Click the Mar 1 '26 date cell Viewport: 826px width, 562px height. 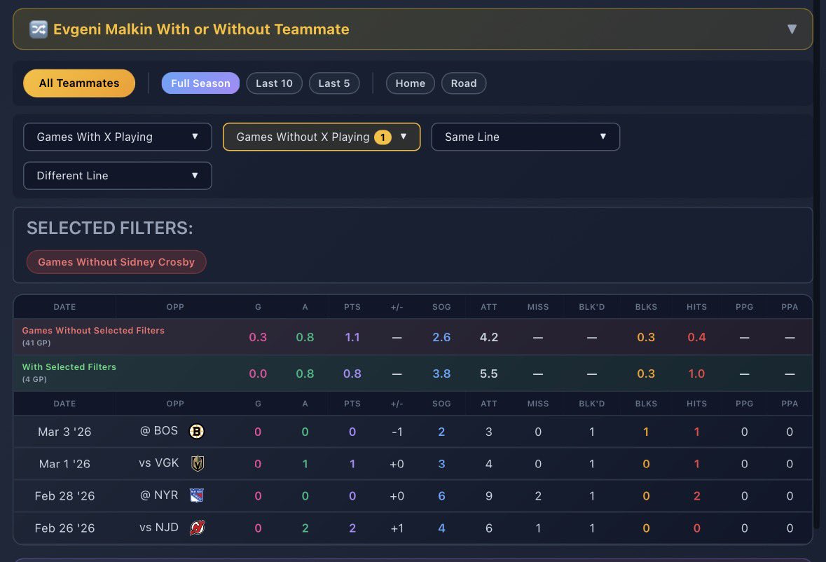point(64,464)
